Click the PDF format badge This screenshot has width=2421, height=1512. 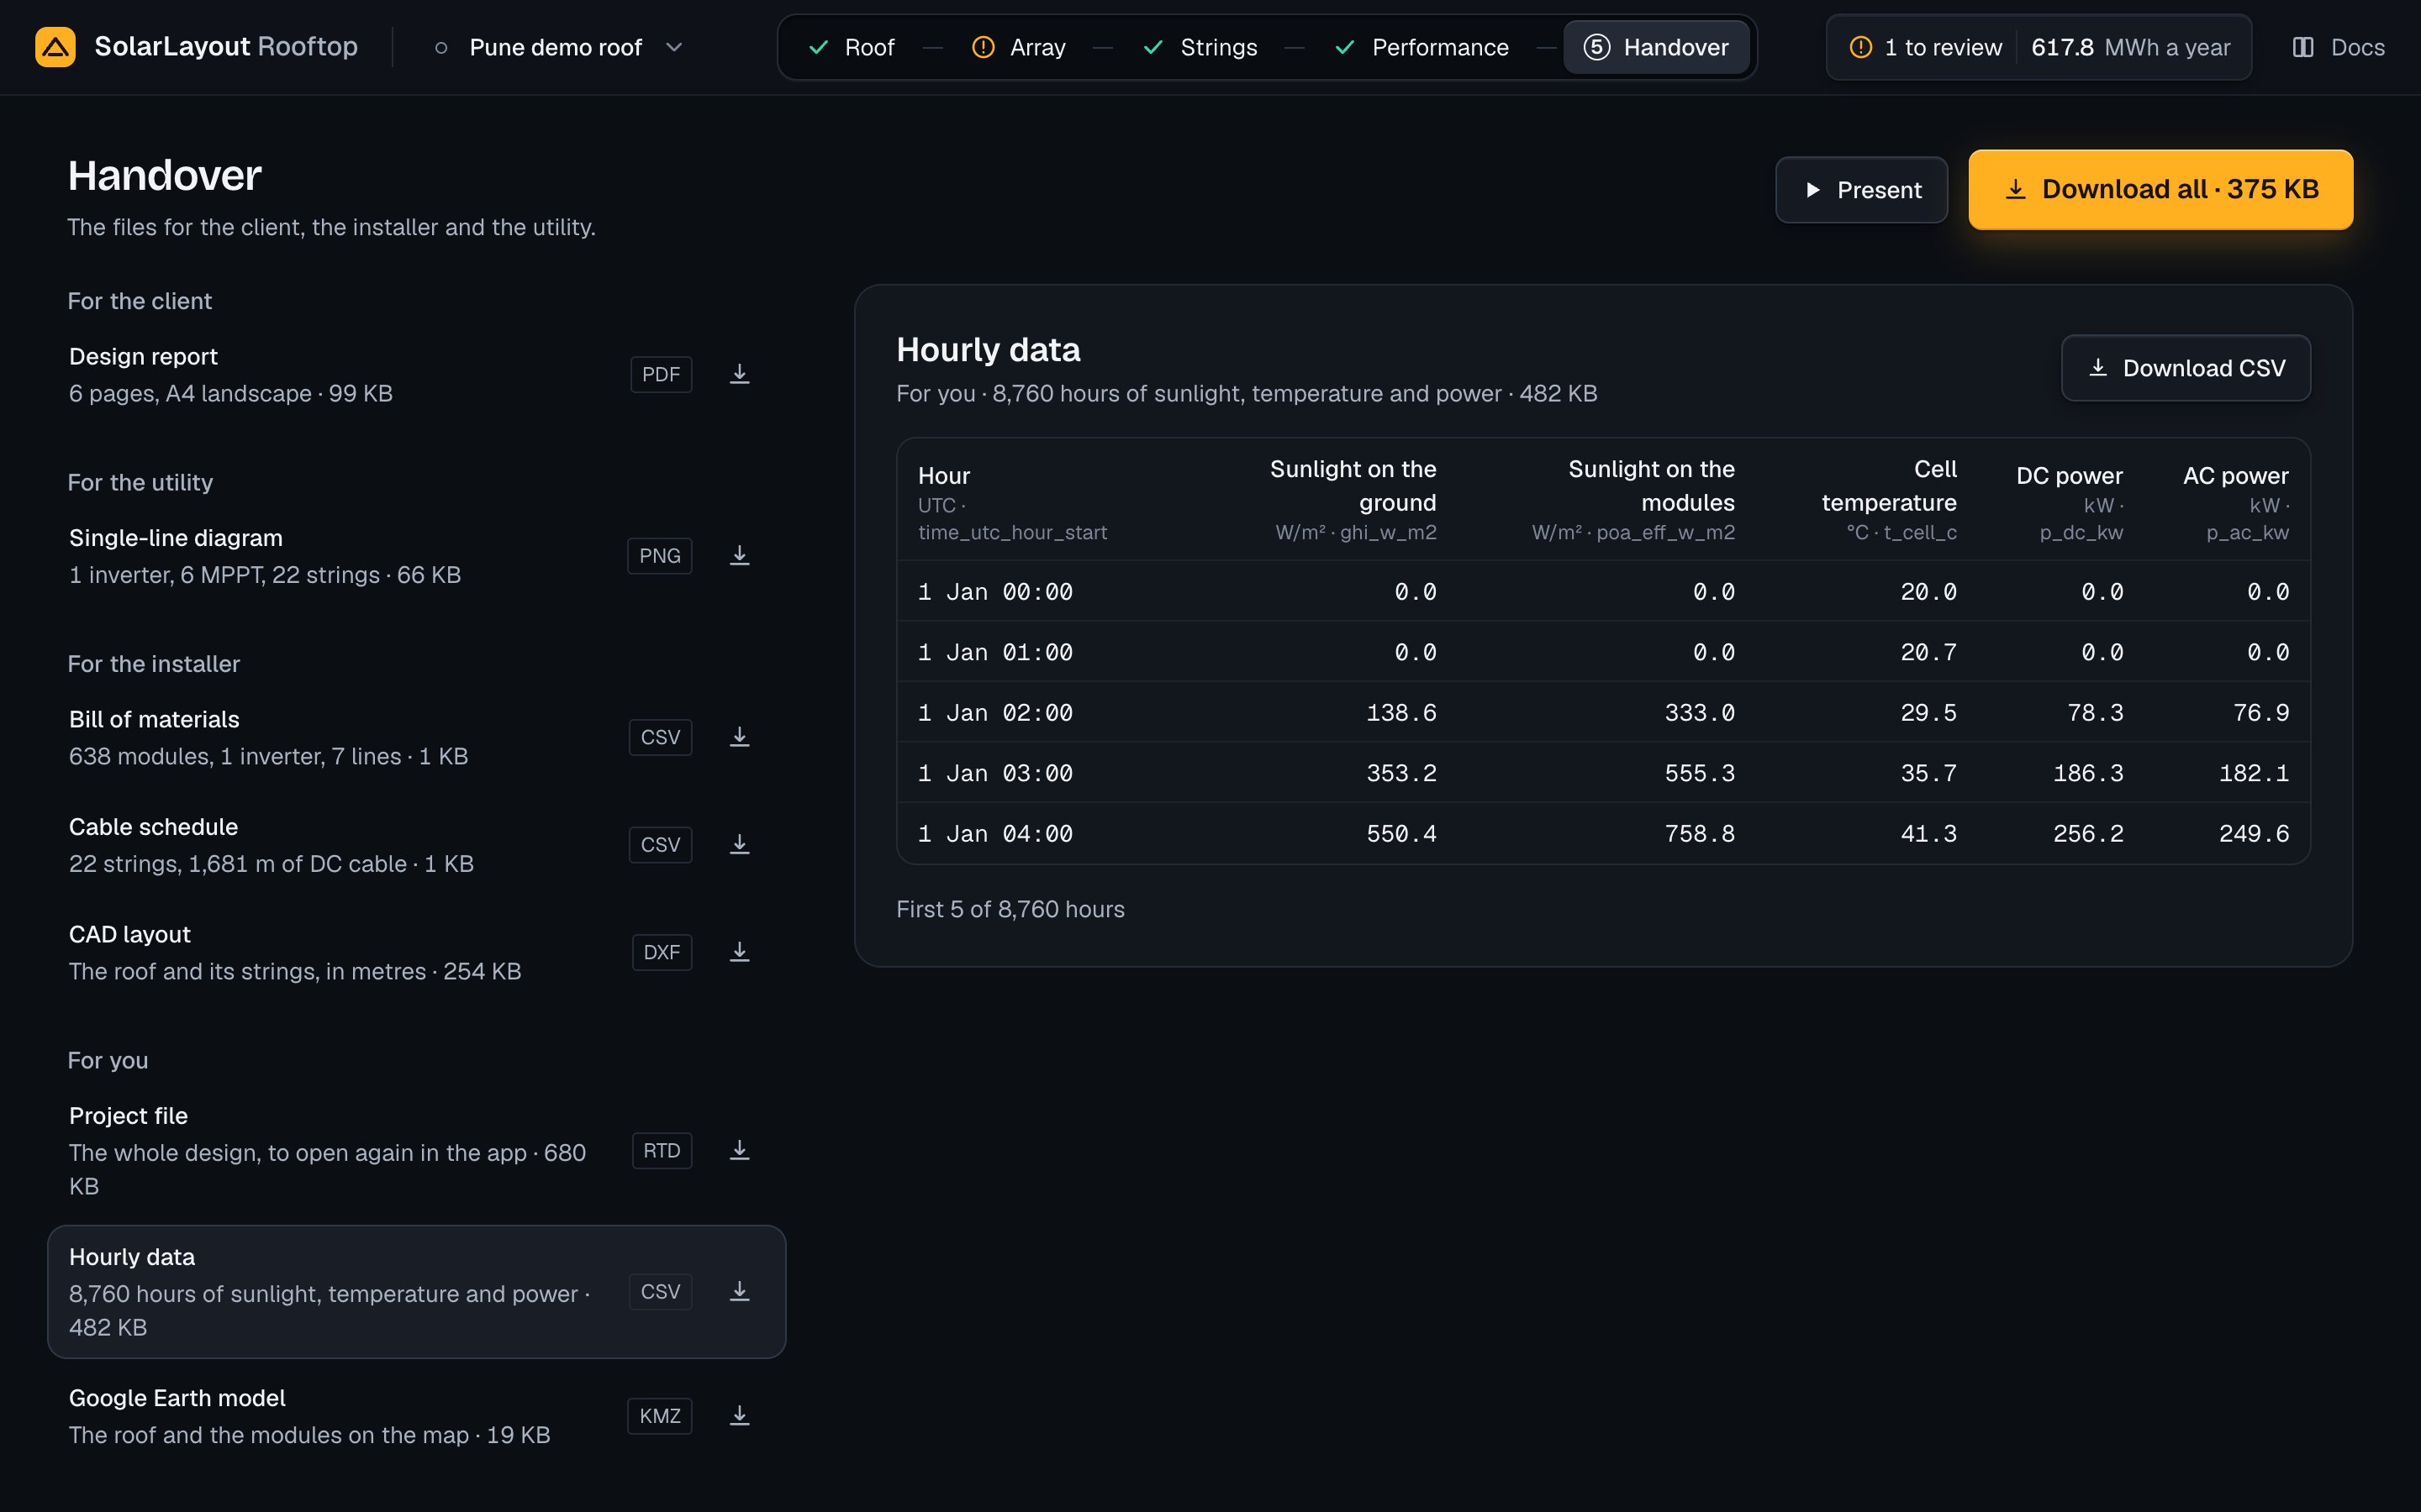click(x=660, y=374)
